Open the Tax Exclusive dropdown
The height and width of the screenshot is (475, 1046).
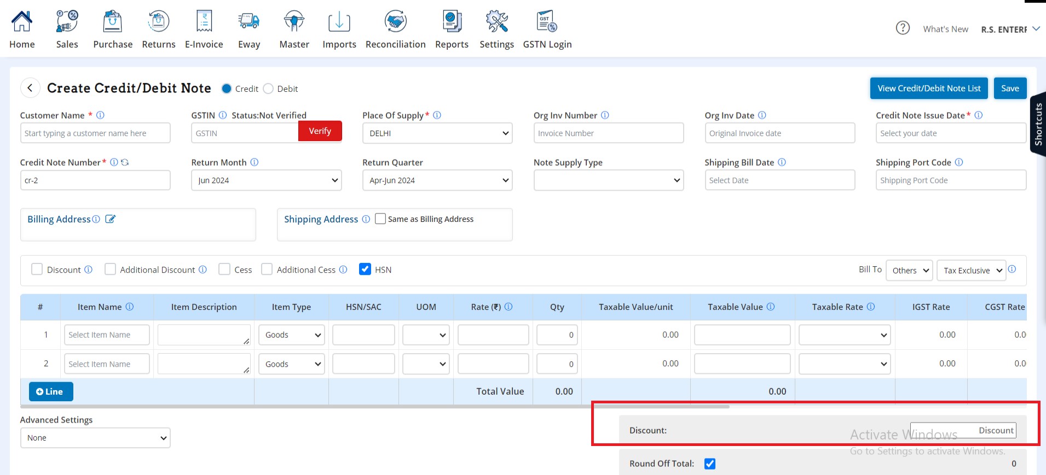tap(972, 271)
